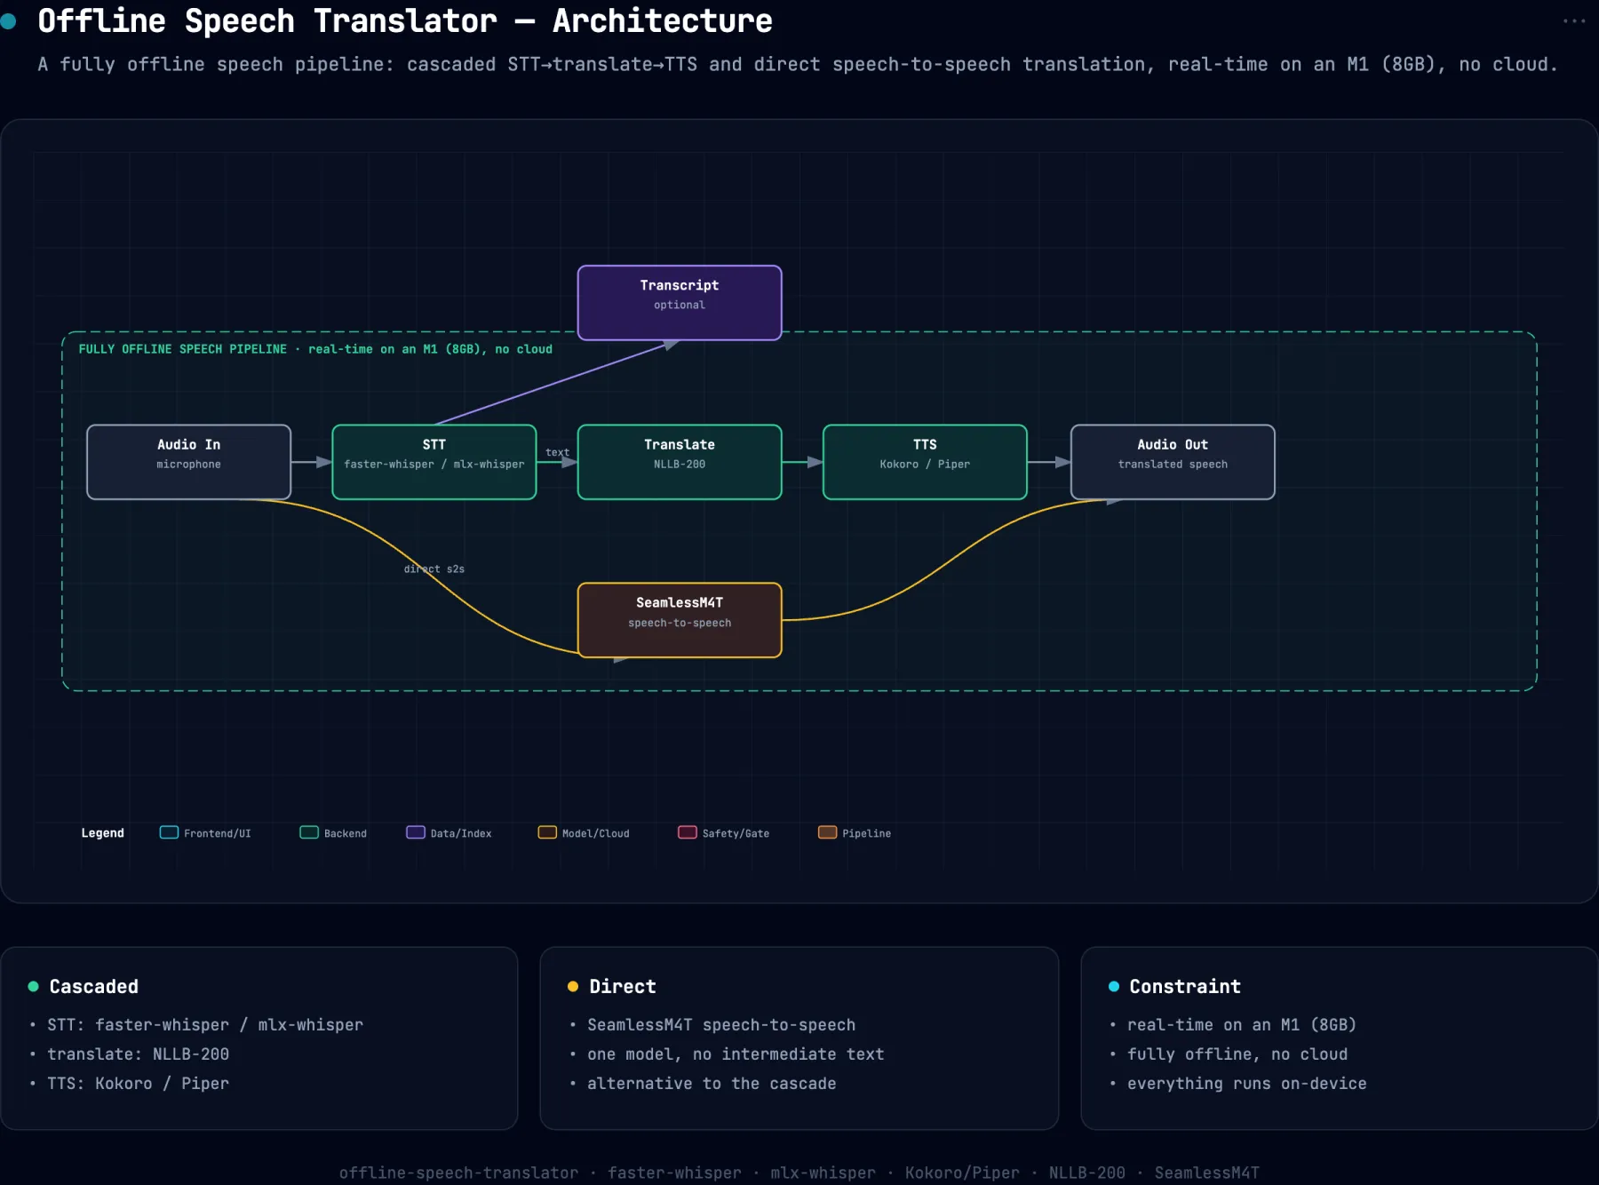
Task: Click the teal dot beside the title
Action: point(9,21)
